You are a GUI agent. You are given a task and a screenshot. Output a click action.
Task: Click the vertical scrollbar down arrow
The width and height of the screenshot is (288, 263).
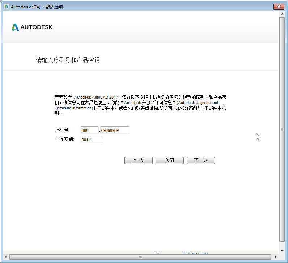click(x=282, y=251)
